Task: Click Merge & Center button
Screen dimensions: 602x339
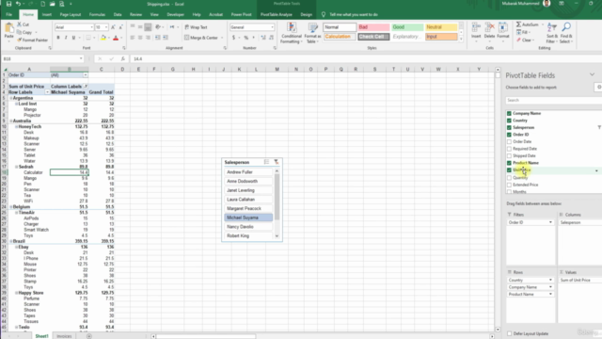Action: click(x=201, y=38)
